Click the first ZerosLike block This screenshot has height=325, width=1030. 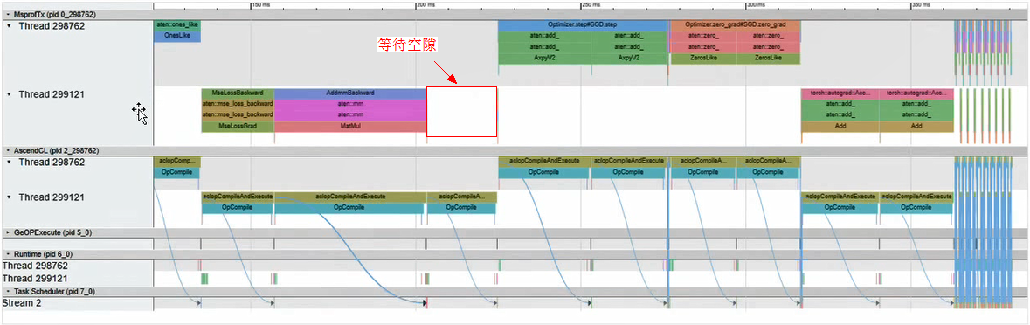702,58
